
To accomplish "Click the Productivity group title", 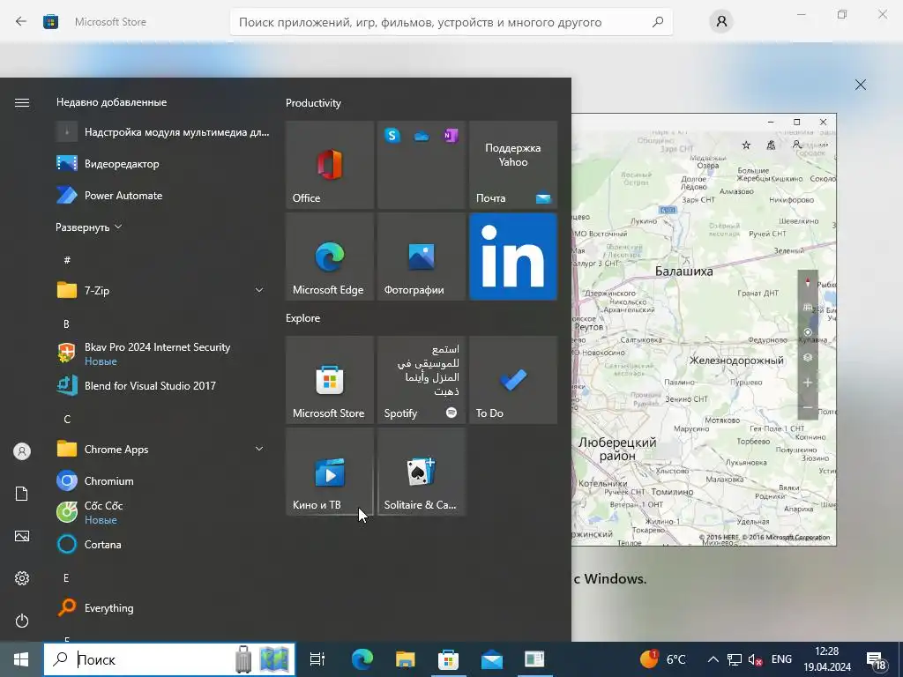I will [x=313, y=103].
